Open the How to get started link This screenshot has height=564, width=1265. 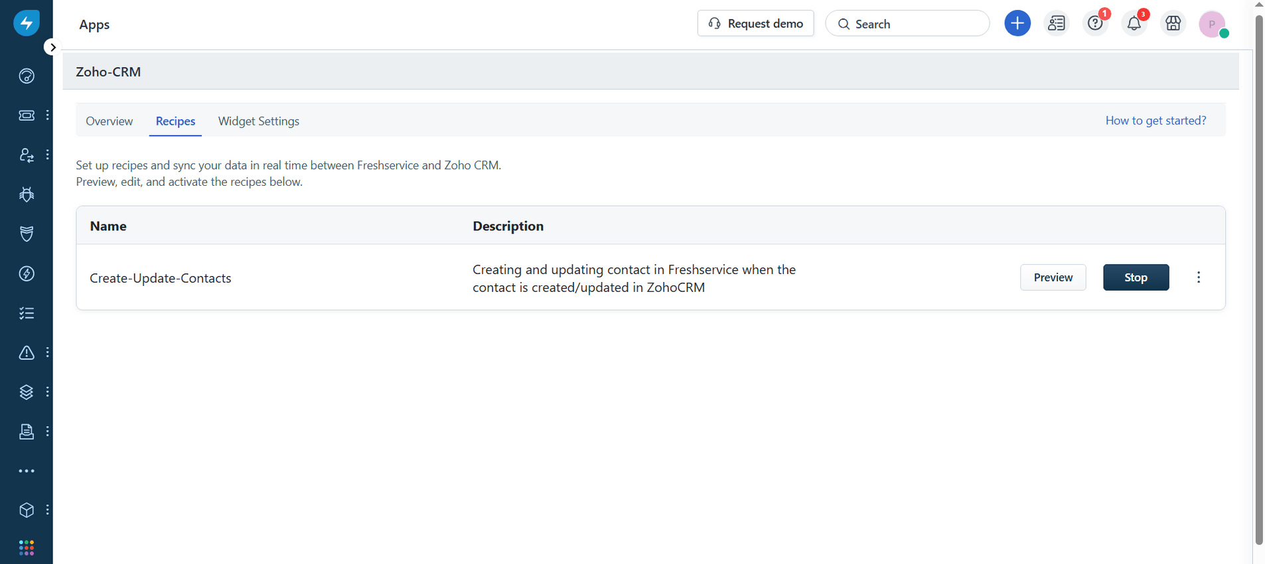point(1155,120)
